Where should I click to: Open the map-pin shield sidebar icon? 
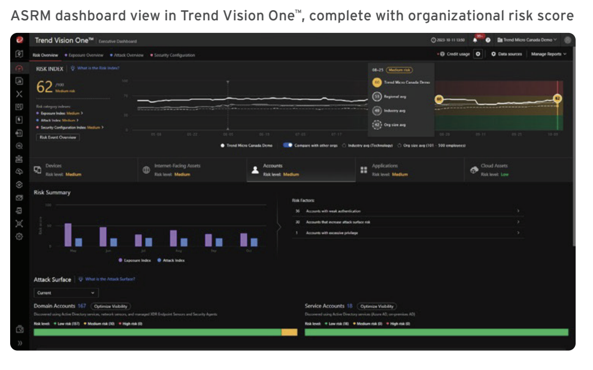(19, 54)
